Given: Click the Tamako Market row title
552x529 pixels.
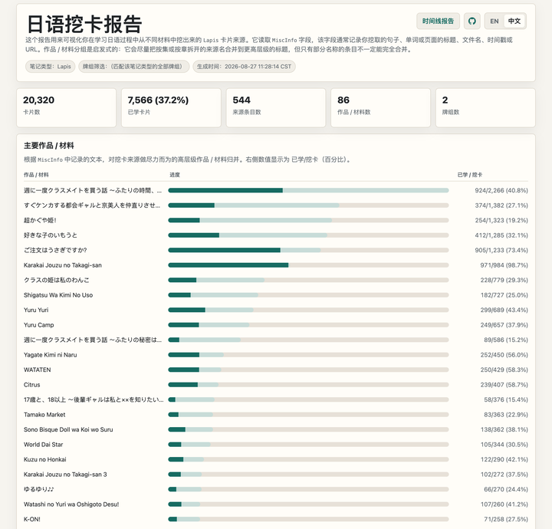Looking at the screenshot, I should point(44,415).
